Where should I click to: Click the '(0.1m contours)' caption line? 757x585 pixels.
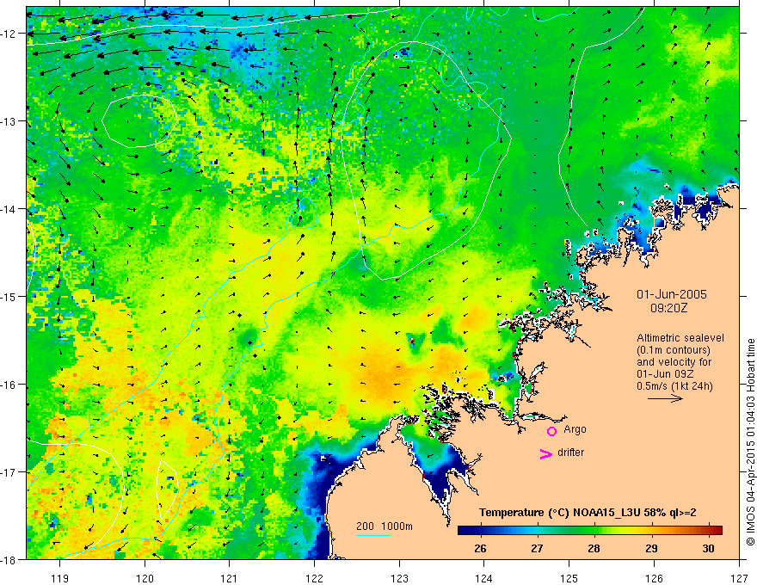point(674,350)
